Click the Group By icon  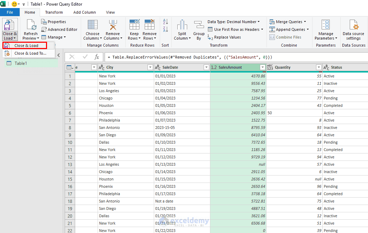199,25
